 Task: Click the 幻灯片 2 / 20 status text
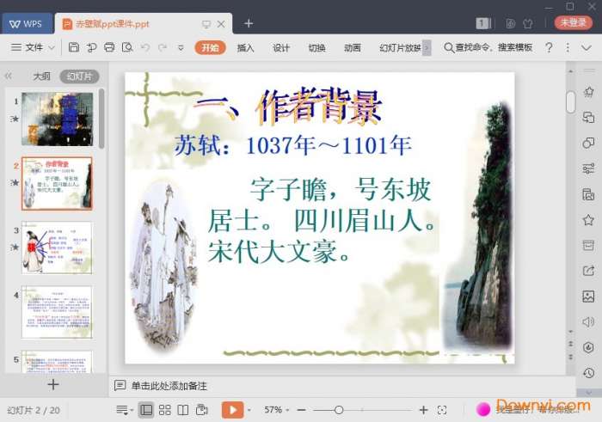click(x=34, y=410)
